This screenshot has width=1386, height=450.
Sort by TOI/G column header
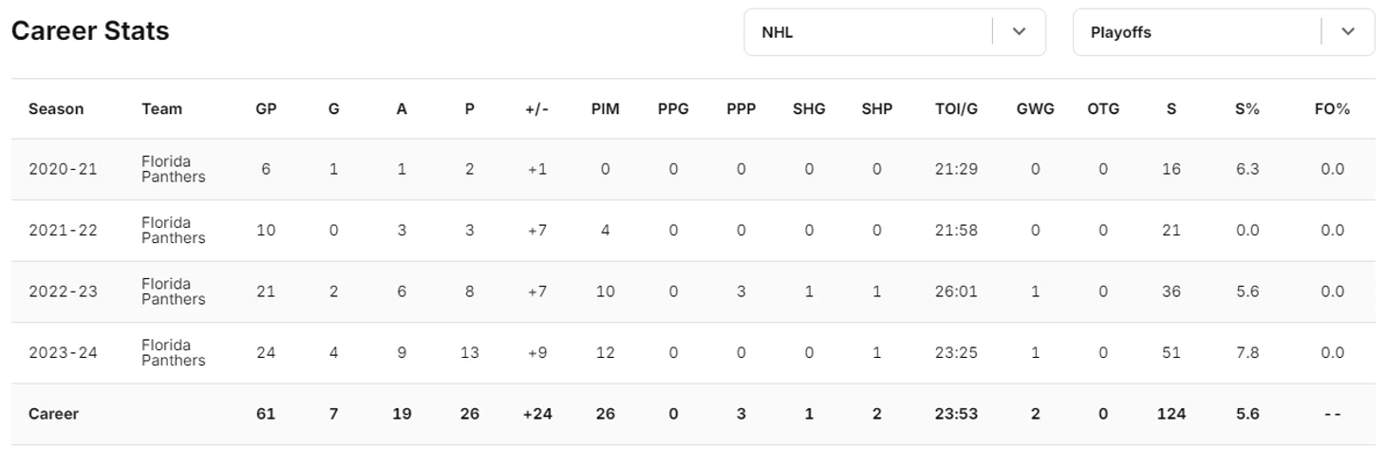click(955, 109)
